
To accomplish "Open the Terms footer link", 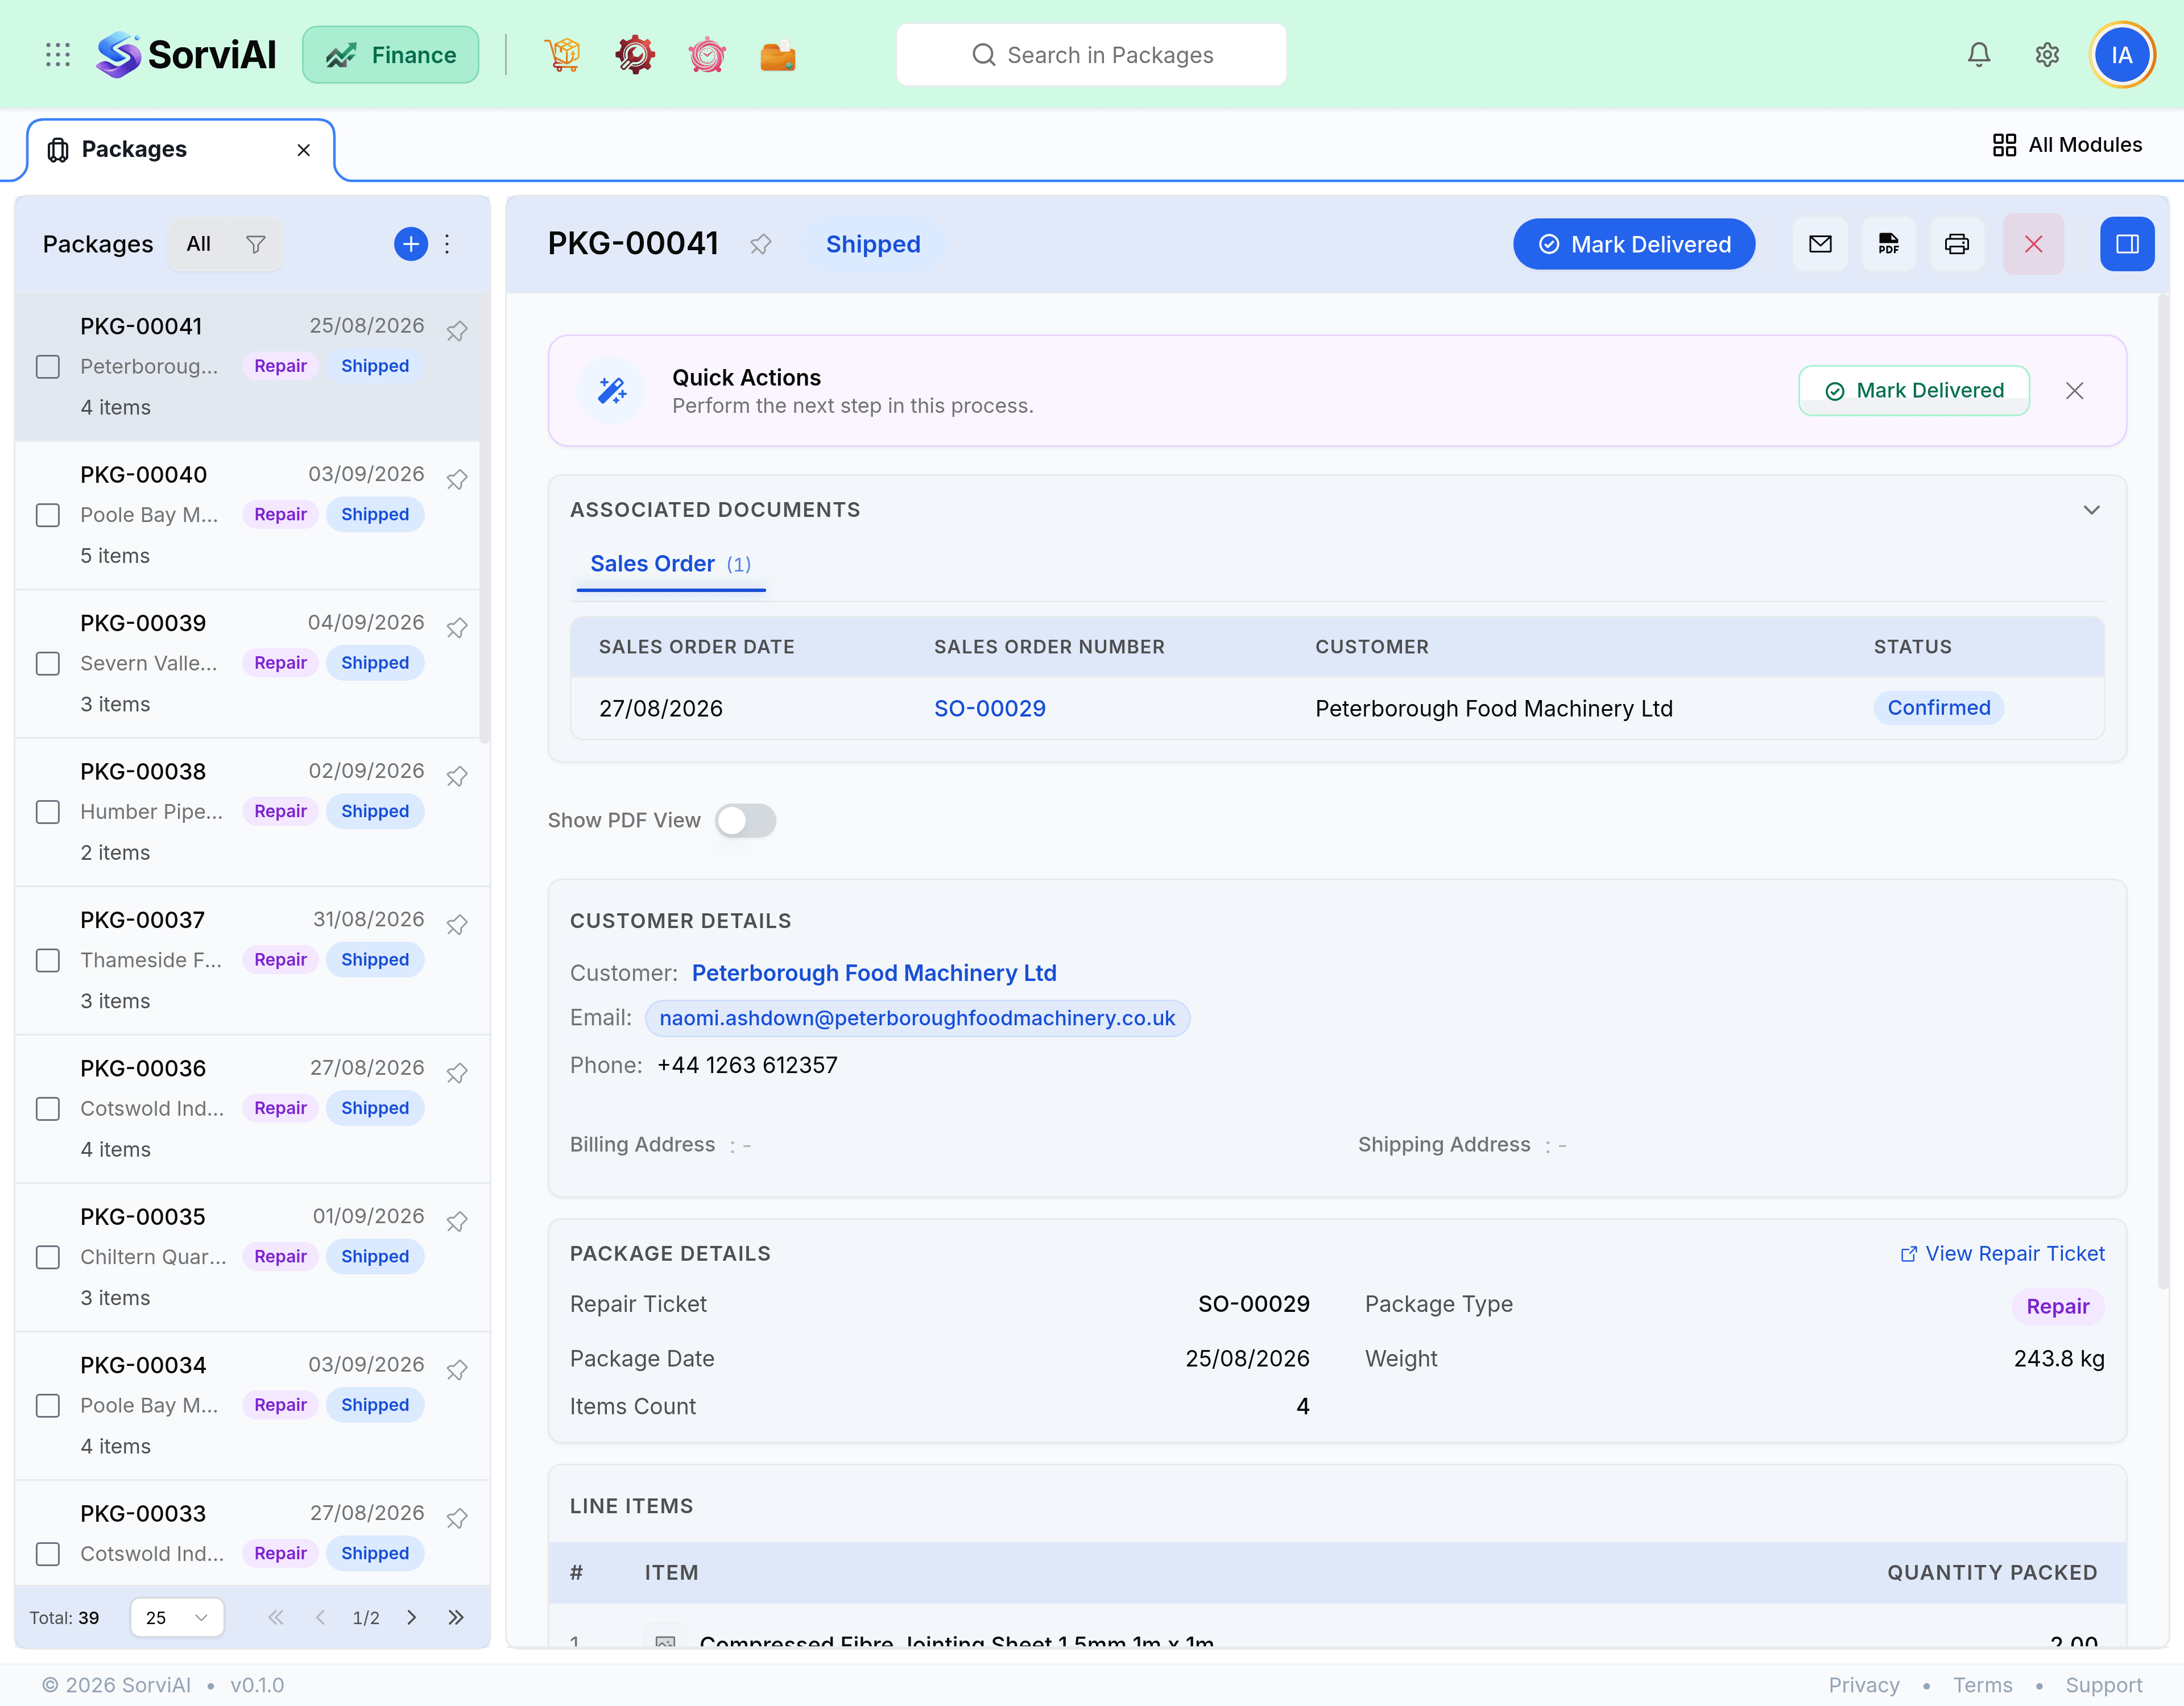I will tap(1983, 1685).
